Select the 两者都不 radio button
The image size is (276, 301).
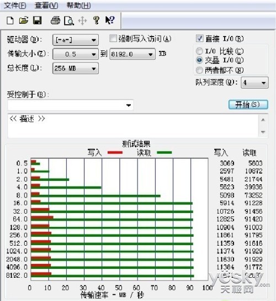coord(199,70)
